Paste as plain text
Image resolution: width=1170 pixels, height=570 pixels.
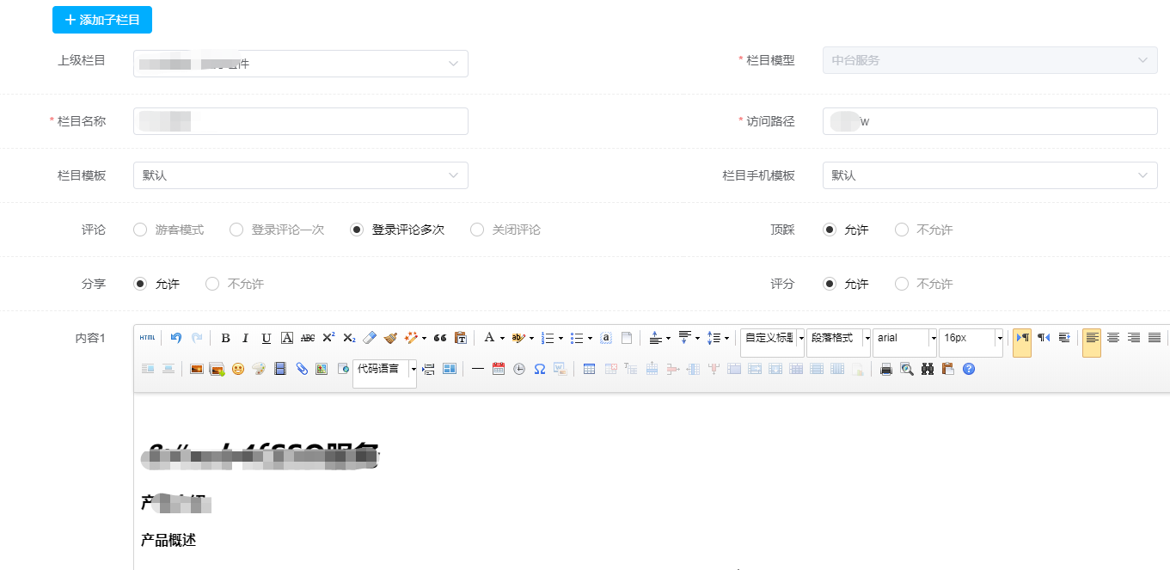[x=461, y=338]
